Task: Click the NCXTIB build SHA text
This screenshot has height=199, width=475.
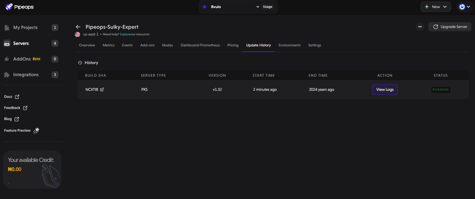Action: point(92,90)
